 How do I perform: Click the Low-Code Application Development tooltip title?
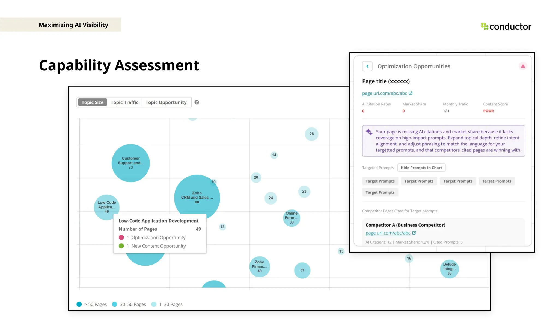coord(159,221)
